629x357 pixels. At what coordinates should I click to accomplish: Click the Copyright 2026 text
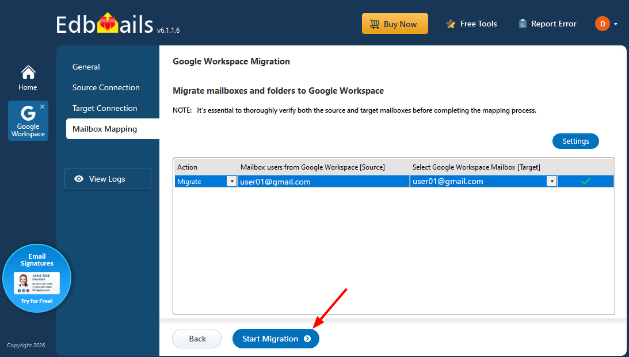(26, 345)
